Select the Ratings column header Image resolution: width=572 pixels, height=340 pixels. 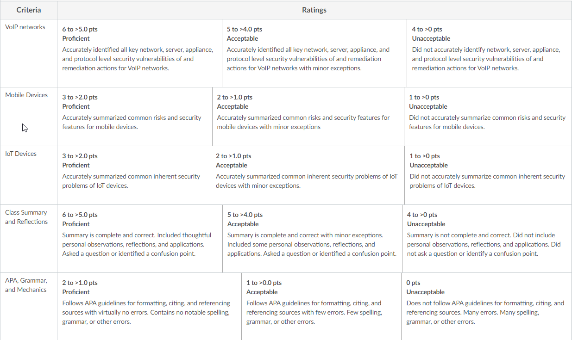coord(314,10)
